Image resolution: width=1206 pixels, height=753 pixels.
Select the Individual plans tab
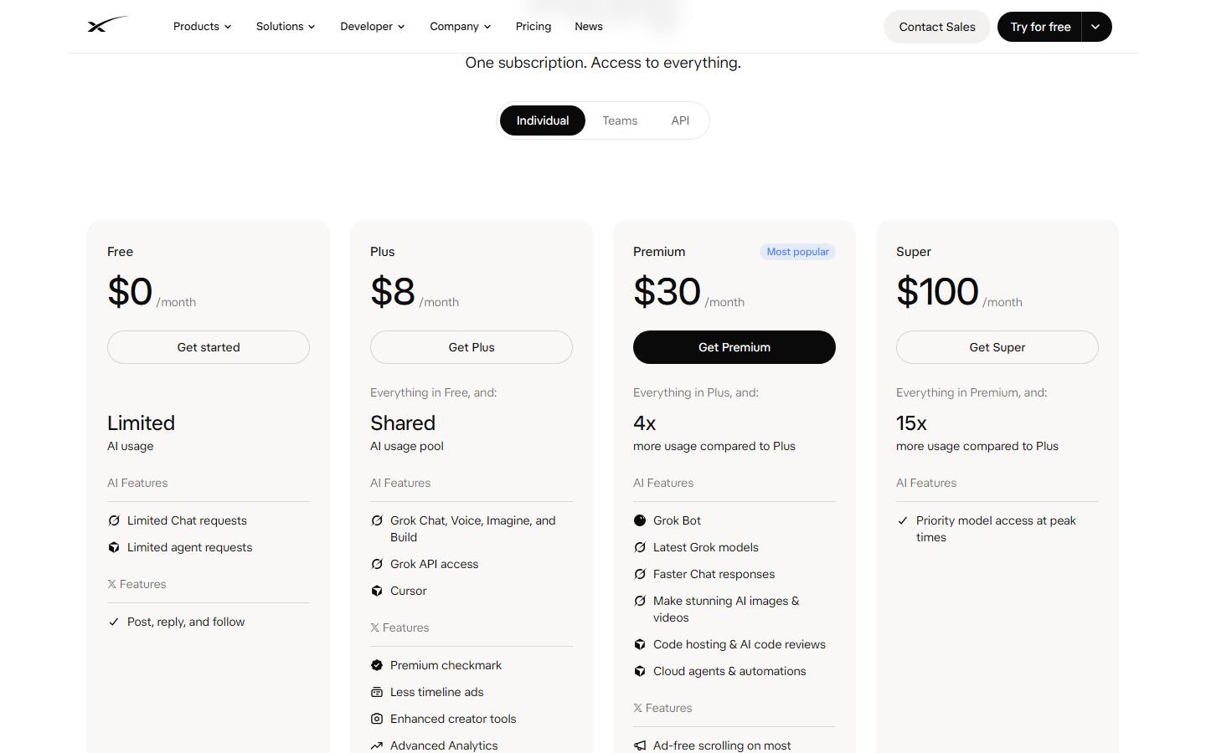543,120
